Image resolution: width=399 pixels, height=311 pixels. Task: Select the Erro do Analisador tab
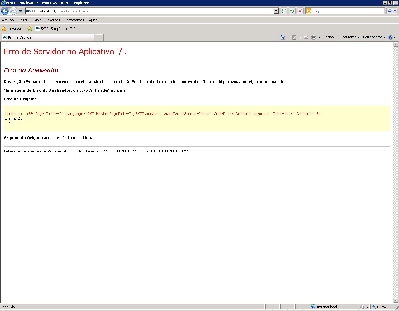point(47,38)
